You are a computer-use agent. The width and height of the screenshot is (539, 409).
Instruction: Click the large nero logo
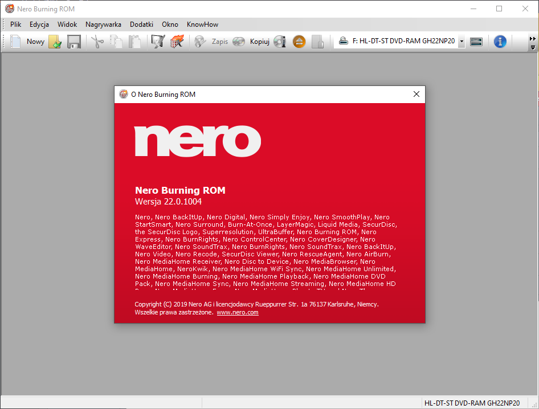tap(198, 141)
